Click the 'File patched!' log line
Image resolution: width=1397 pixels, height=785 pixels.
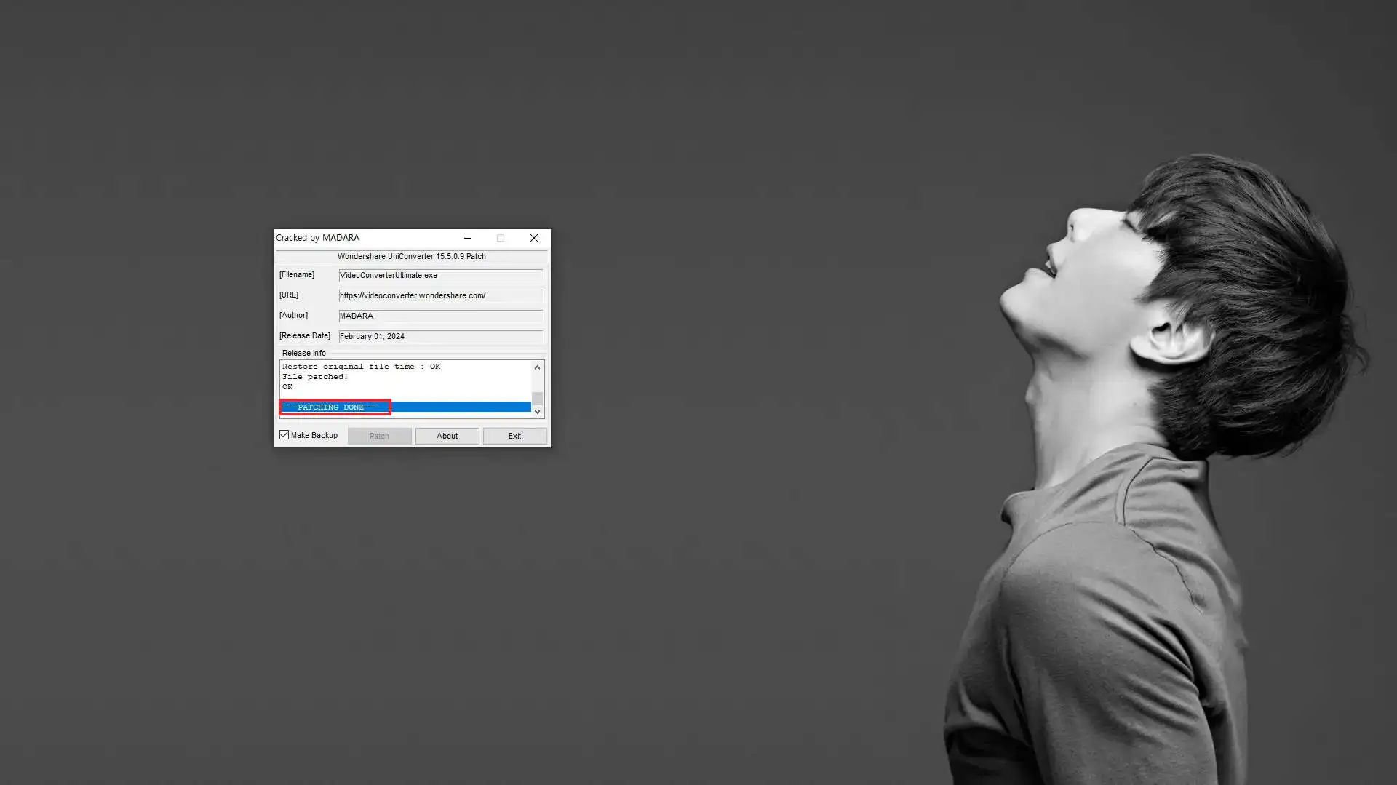pyautogui.click(x=315, y=377)
